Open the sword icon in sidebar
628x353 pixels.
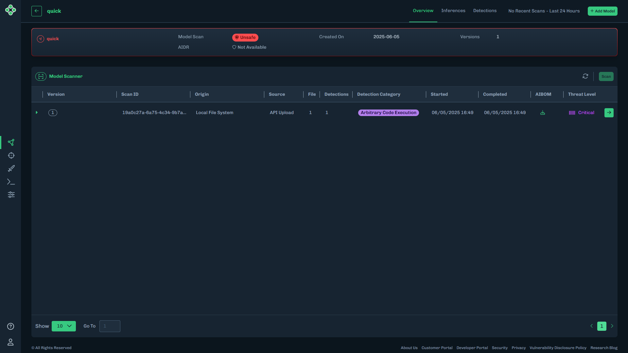click(x=11, y=169)
